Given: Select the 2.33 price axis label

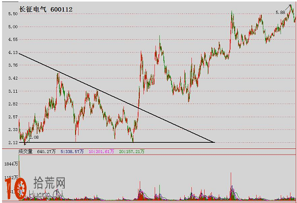Looking at the screenshot, I should [x=13, y=130].
